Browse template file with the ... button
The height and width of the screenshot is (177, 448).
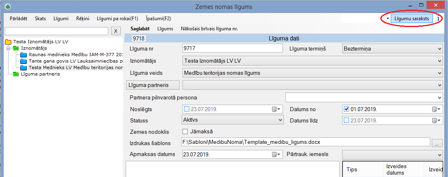pos(437,143)
